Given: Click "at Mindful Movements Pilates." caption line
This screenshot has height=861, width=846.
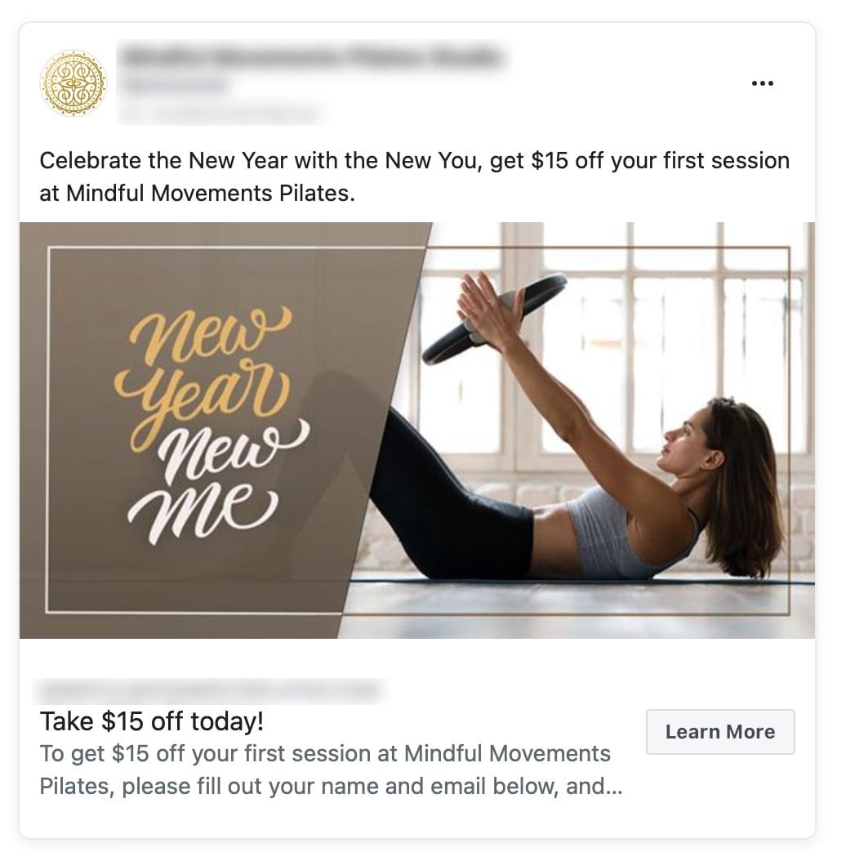Looking at the screenshot, I should tap(197, 194).
